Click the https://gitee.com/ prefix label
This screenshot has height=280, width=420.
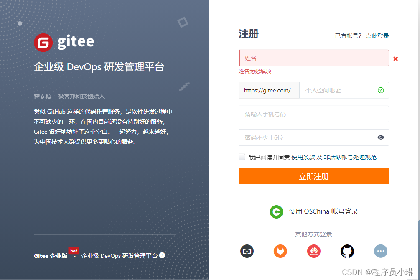coord(269,90)
